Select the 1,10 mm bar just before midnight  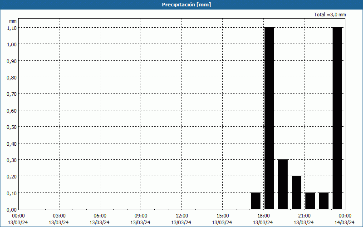coord(337,118)
